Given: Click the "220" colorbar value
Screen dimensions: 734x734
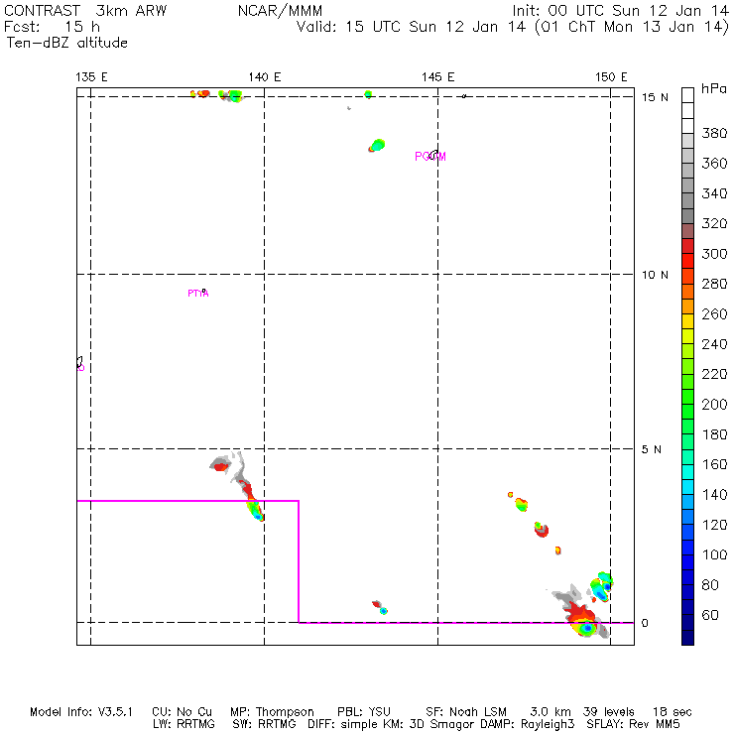Looking at the screenshot, I should (714, 374).
